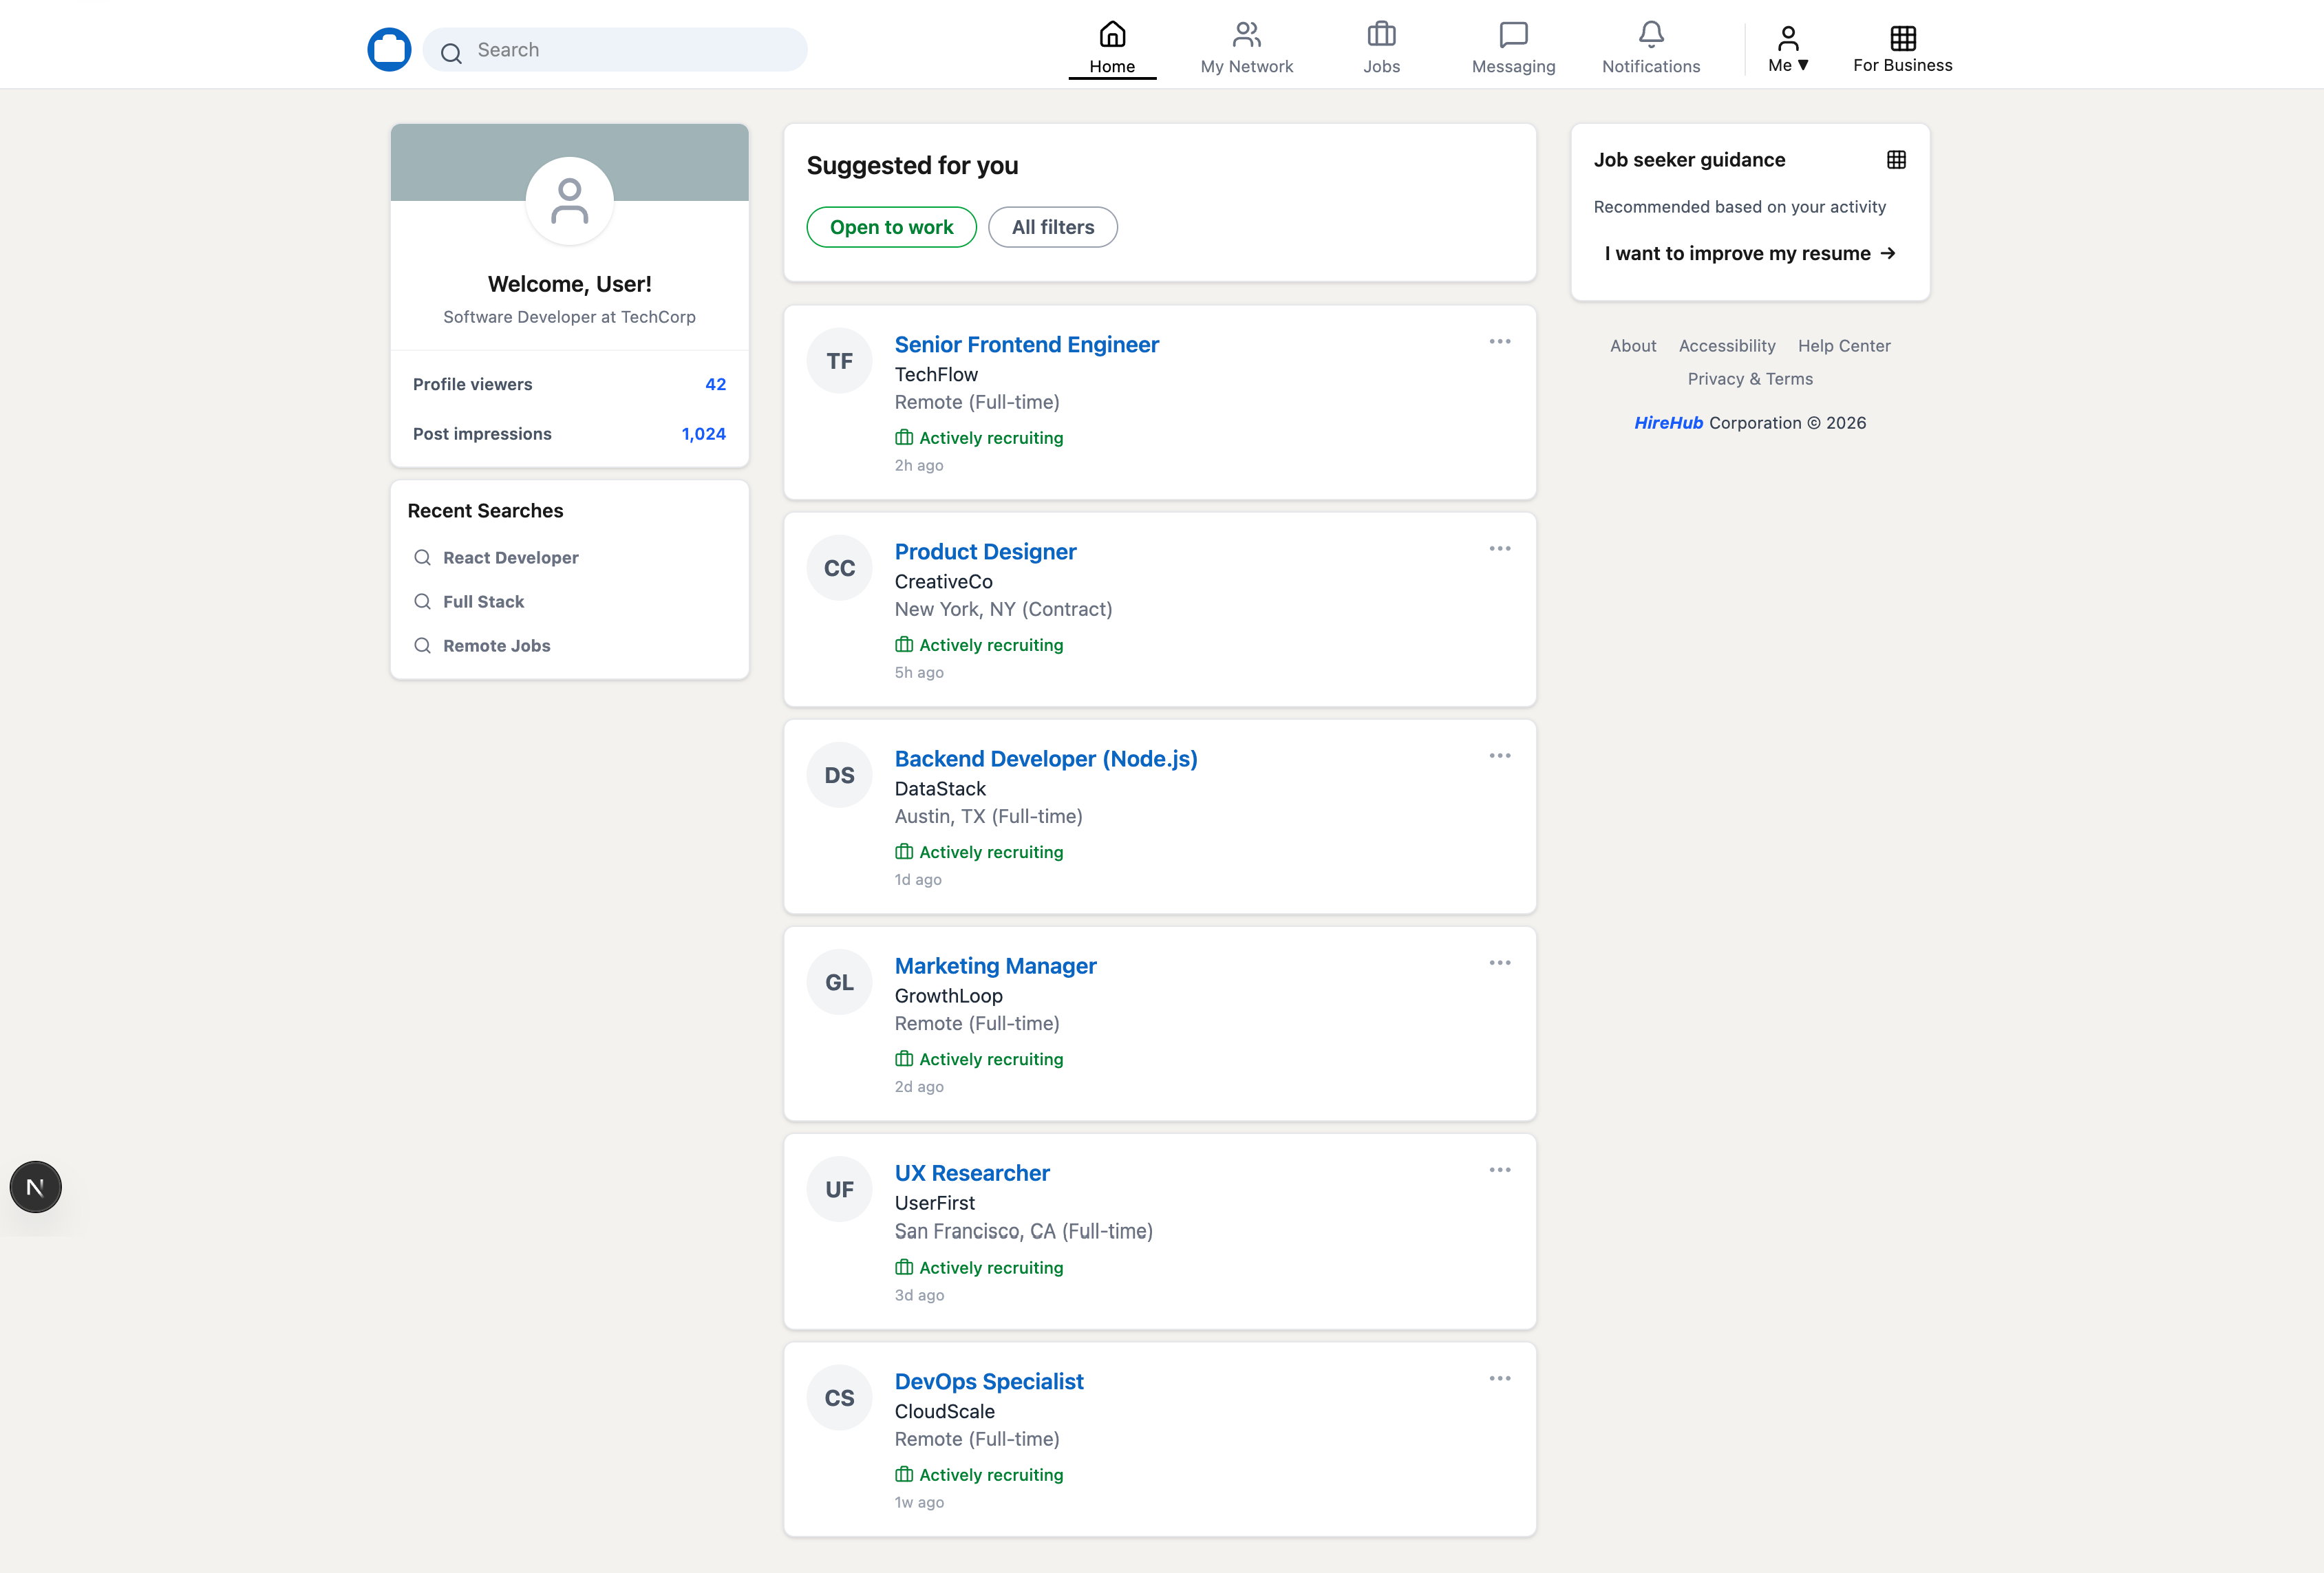
Task: Click the My Network icon
Action: [1246, 33]
